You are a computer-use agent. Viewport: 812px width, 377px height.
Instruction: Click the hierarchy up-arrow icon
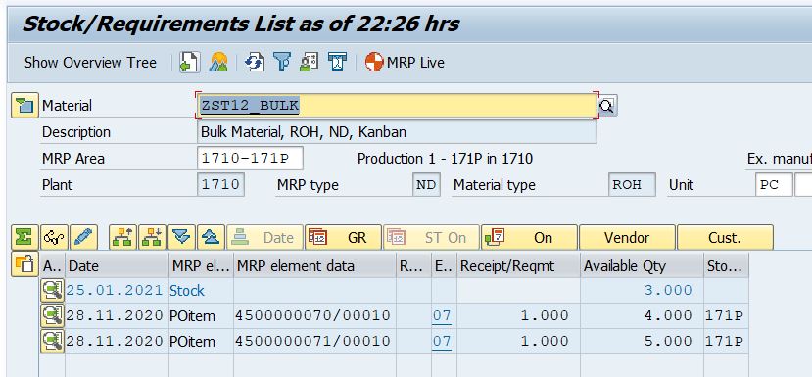tap(122, 237)
